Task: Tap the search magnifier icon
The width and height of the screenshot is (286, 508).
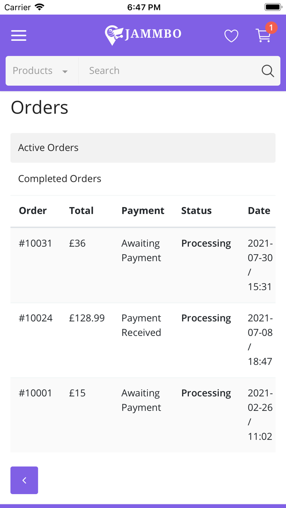Action: point(268,71)
